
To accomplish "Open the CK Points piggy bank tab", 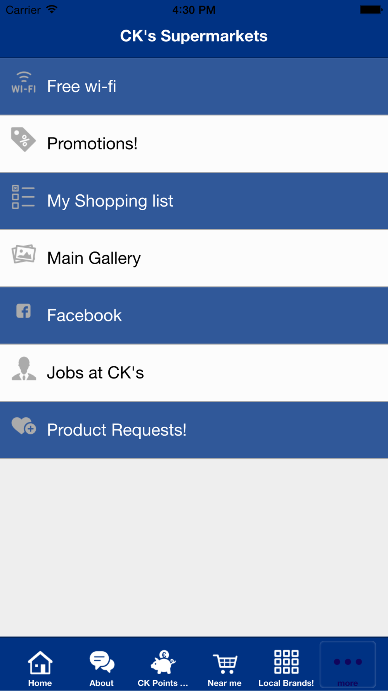I will 163,668.
